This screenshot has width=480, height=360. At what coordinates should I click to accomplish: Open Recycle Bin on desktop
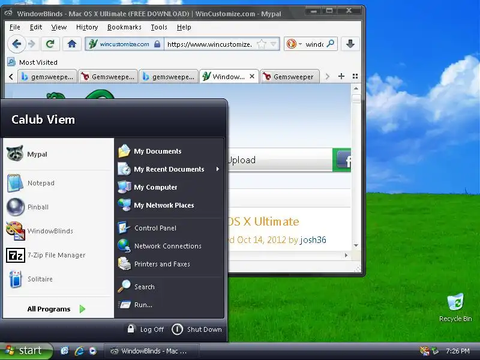click(x=455, y=307)
